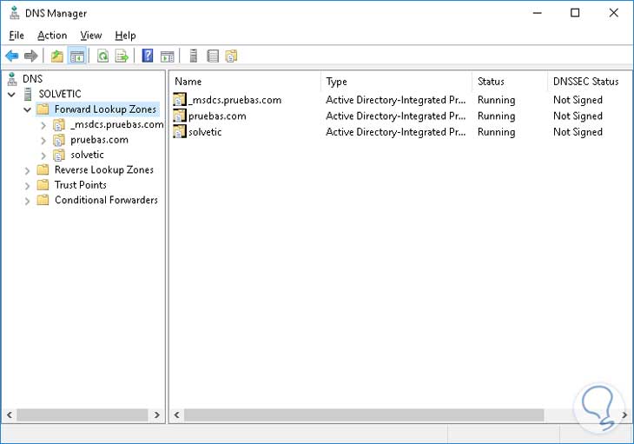The width and height of the screenshot is (634, 444).
Task: Click the record list icon in toolbar
Action: [213, 56]
